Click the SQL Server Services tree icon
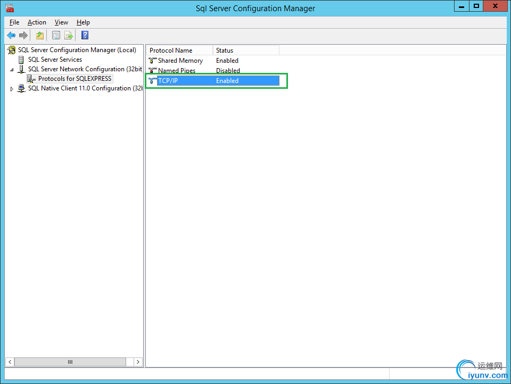This screenshot has height=384, width=511. (21, 60)
